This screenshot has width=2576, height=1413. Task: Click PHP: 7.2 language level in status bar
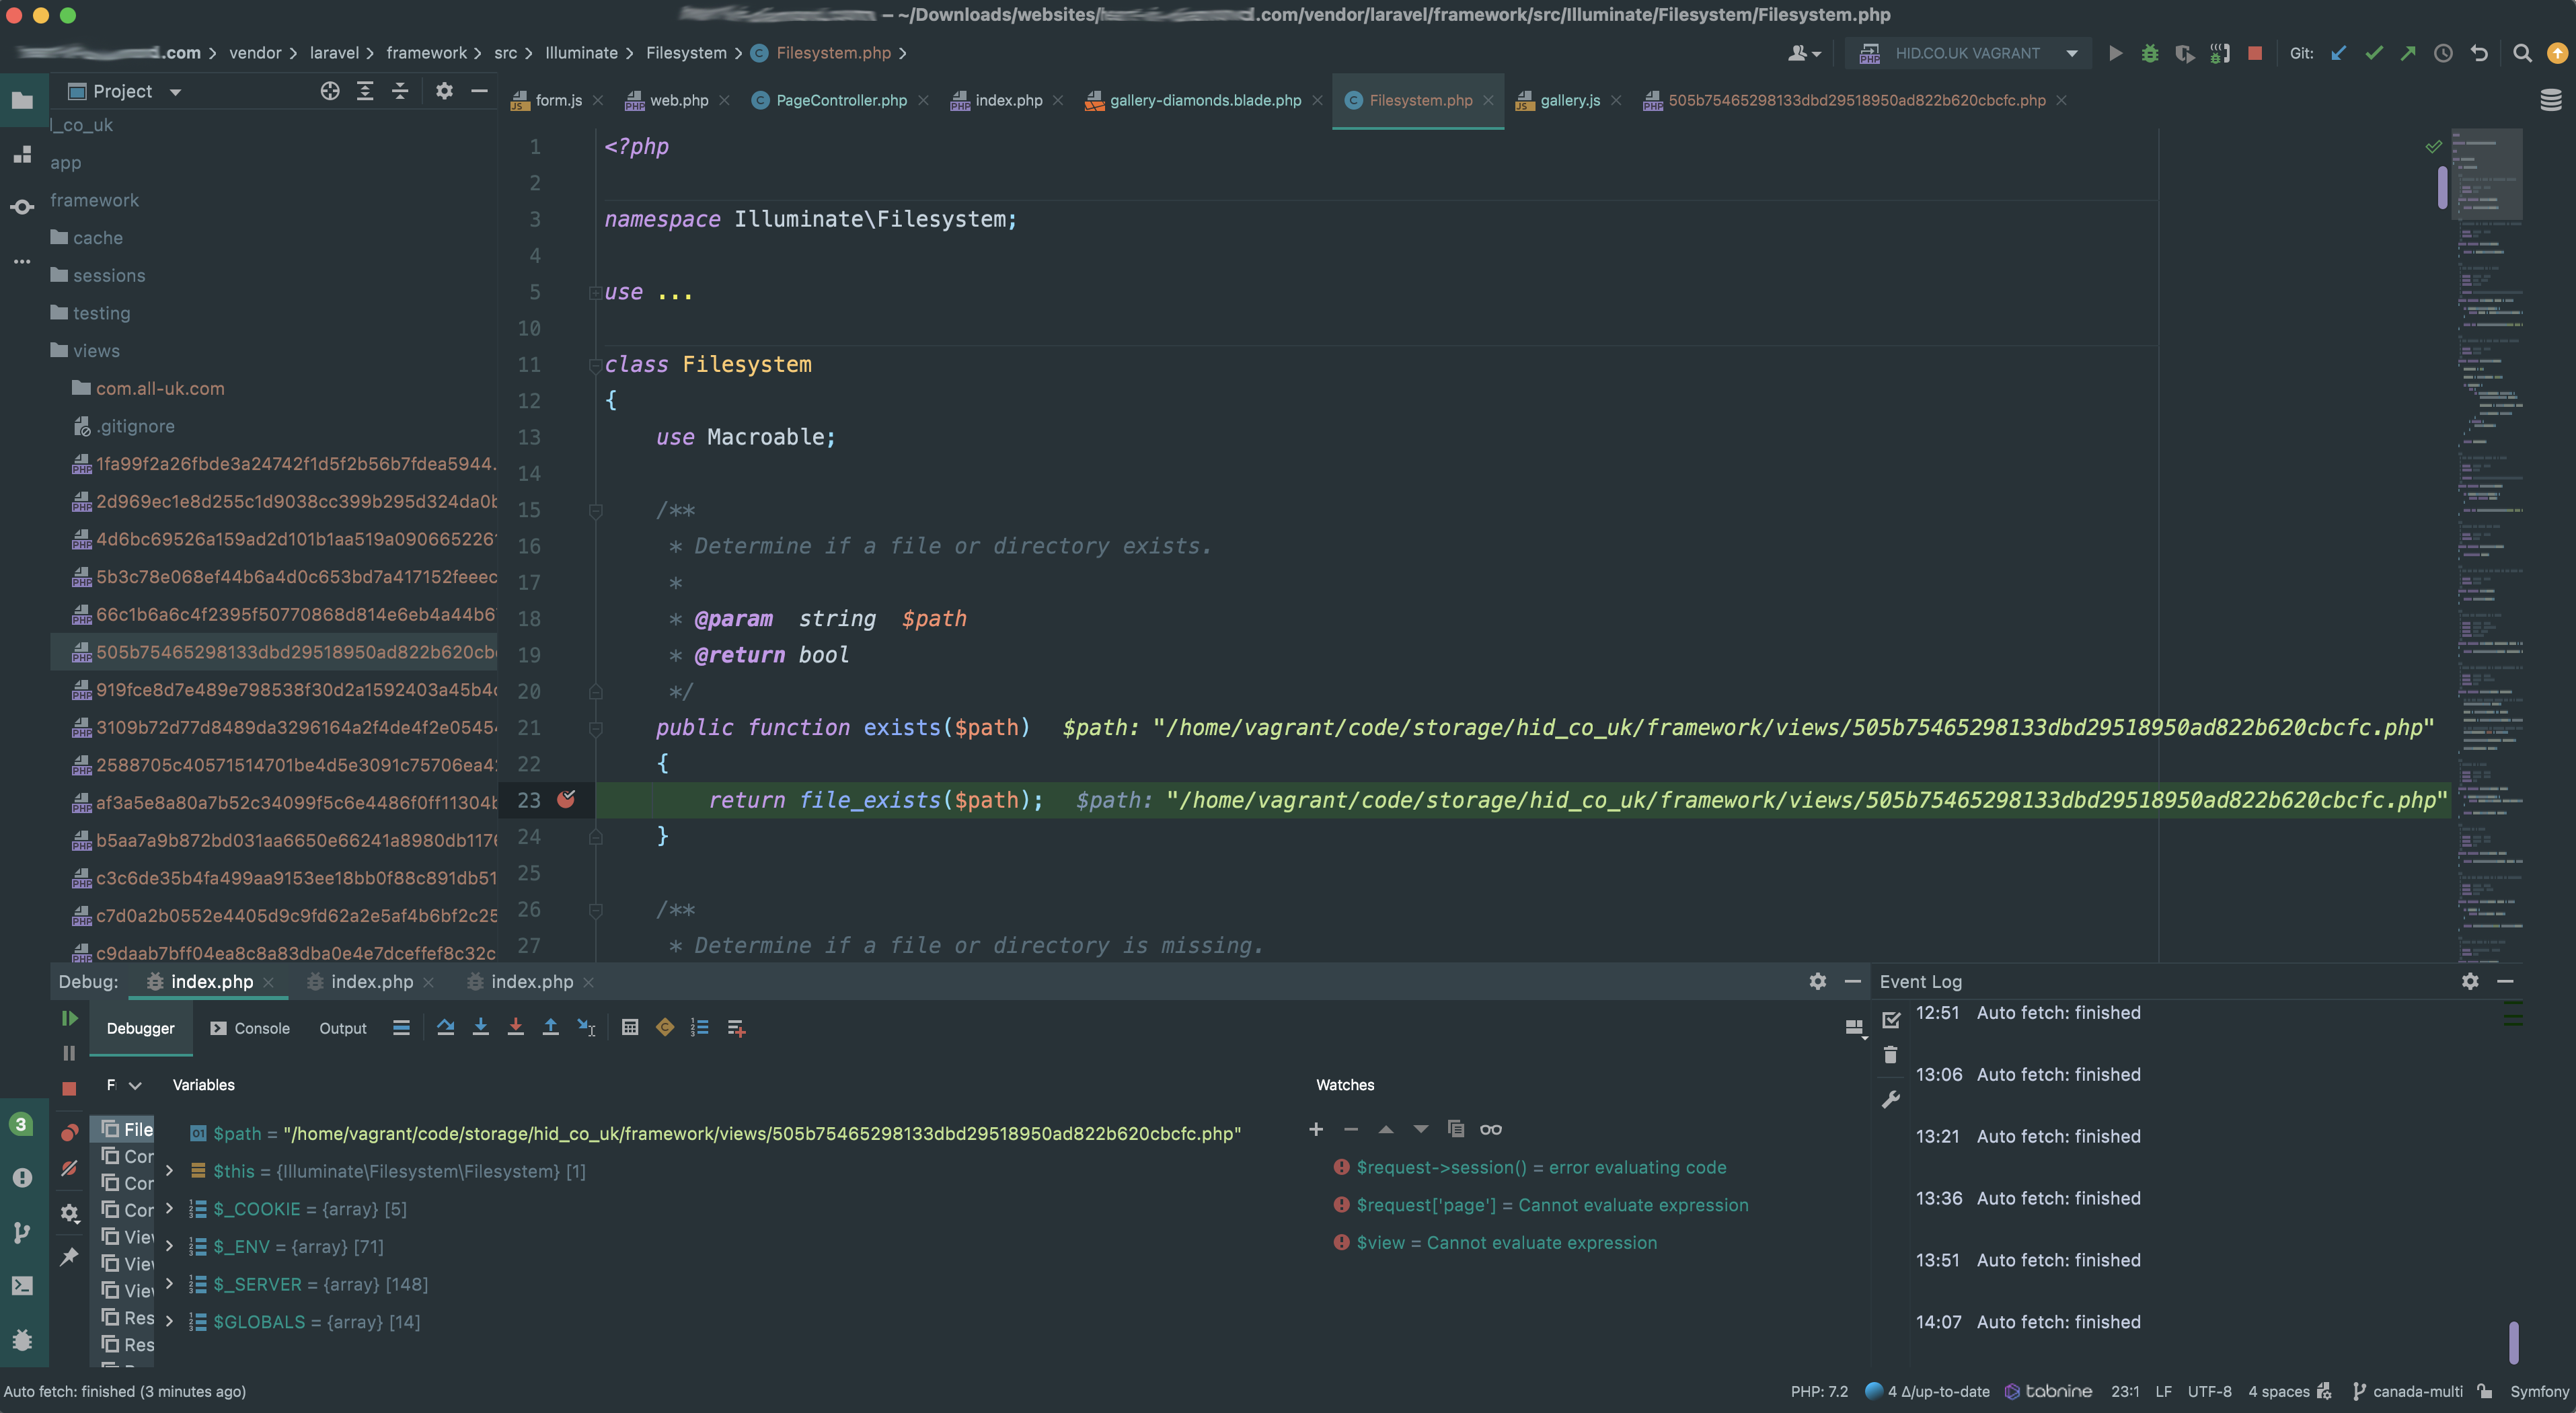[x=1819, y=1391]
